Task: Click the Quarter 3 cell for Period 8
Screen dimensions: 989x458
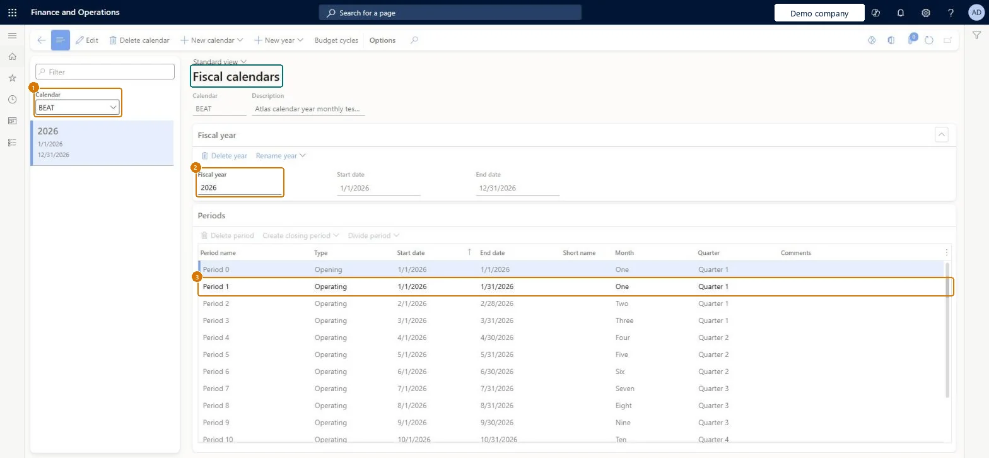Action: (713, 406)
